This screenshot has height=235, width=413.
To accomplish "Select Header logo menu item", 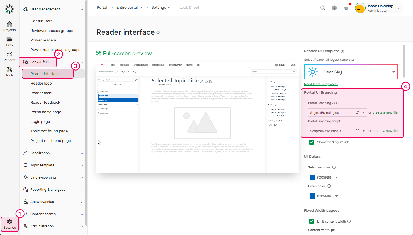I will coord(41,83).
